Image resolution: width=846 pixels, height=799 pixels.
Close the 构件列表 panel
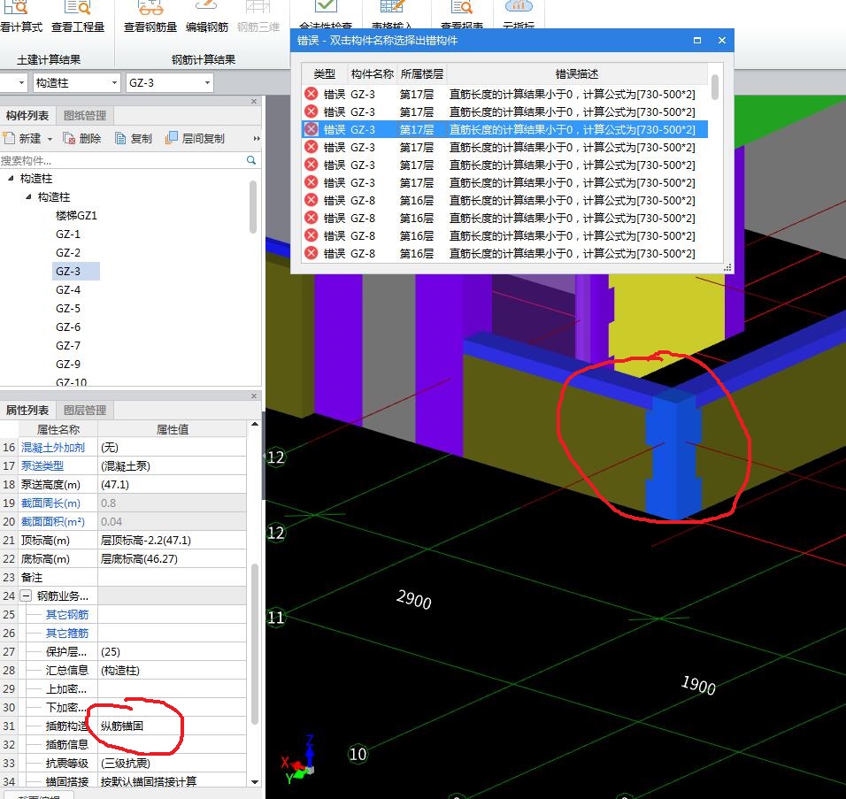coord(254,102)
